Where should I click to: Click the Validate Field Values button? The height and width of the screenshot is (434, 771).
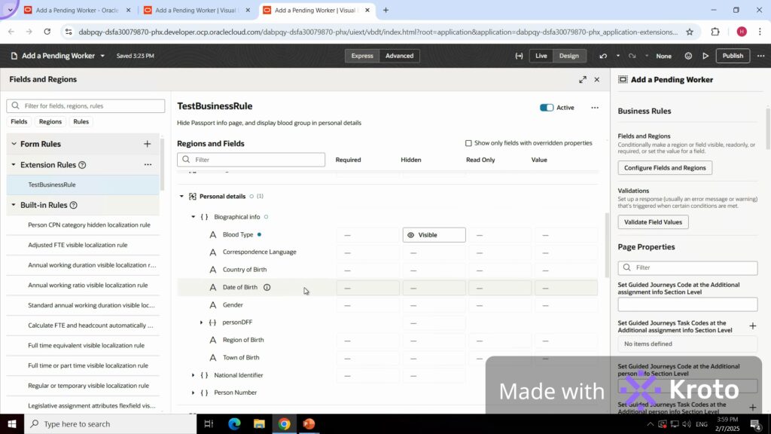(653, 222)
